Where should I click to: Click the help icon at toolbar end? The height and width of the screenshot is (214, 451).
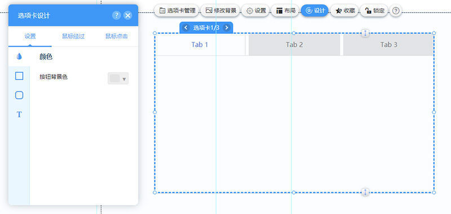396,11
